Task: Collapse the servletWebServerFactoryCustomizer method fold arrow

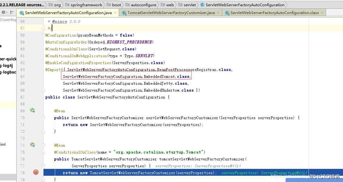Action: [x=43, y=118]
